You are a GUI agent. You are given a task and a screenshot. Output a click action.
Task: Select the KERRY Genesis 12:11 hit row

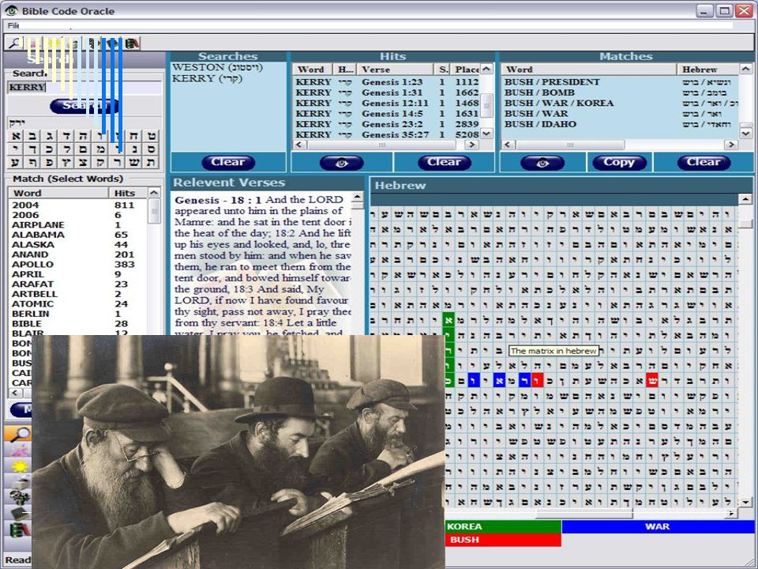(x=387, y=103)
